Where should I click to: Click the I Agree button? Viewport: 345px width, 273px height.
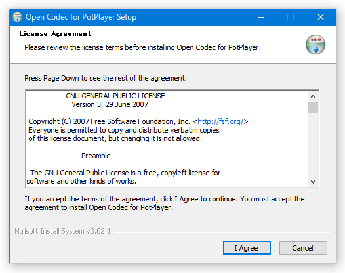click(x=247, y=248)
